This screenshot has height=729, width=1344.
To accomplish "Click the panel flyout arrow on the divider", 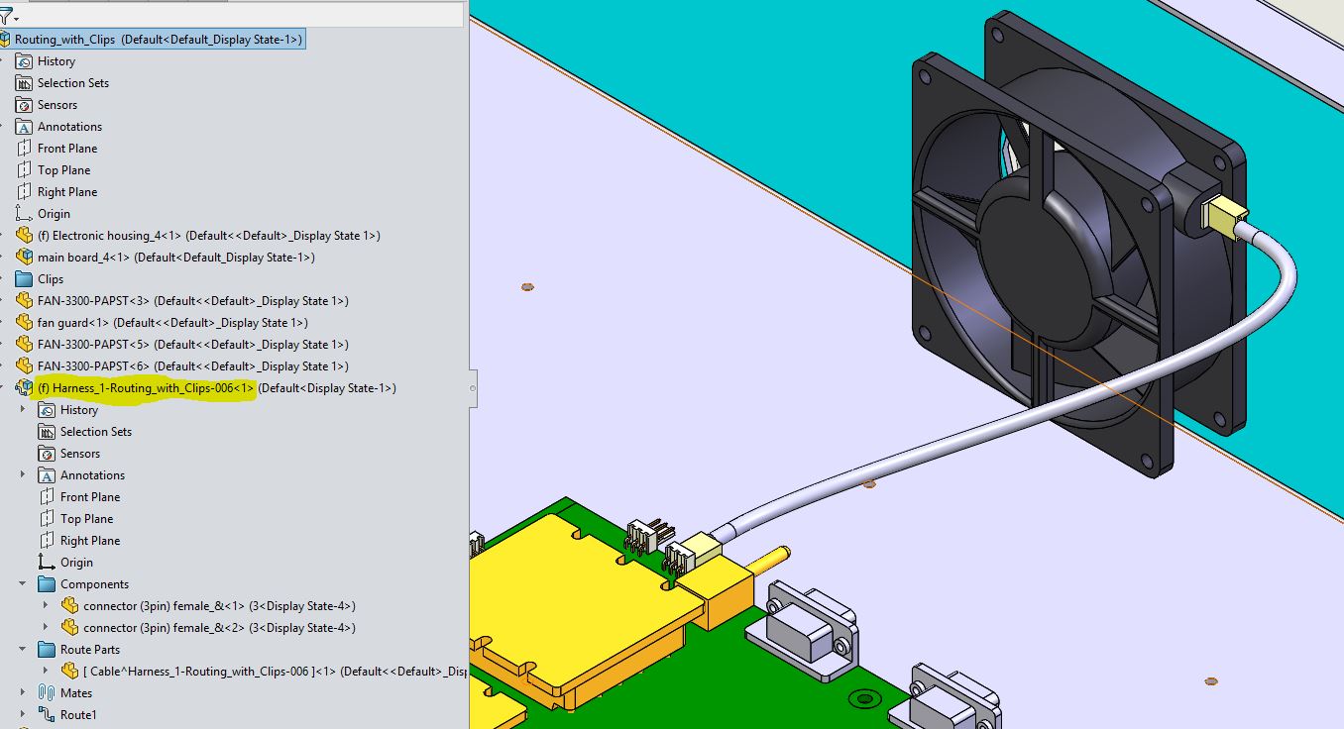I will [473, 389].
